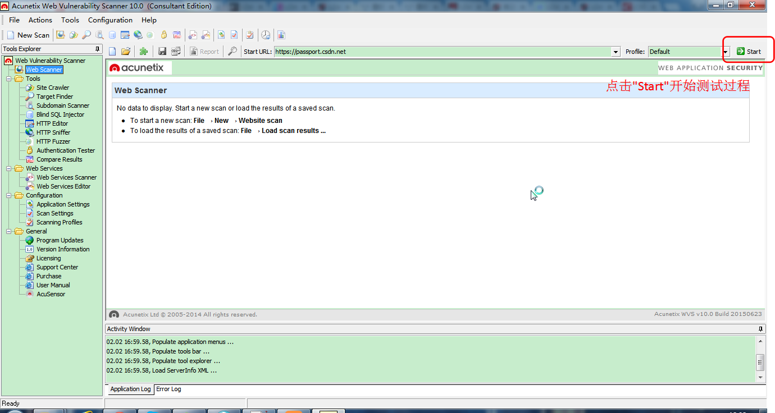Click inside the Start URL field

(x=443, y=52)
